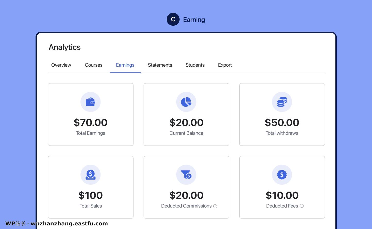Click the wallet icon above Total Earnings
Viewport: 372px width, 229px height.
[x=90, y=102]
